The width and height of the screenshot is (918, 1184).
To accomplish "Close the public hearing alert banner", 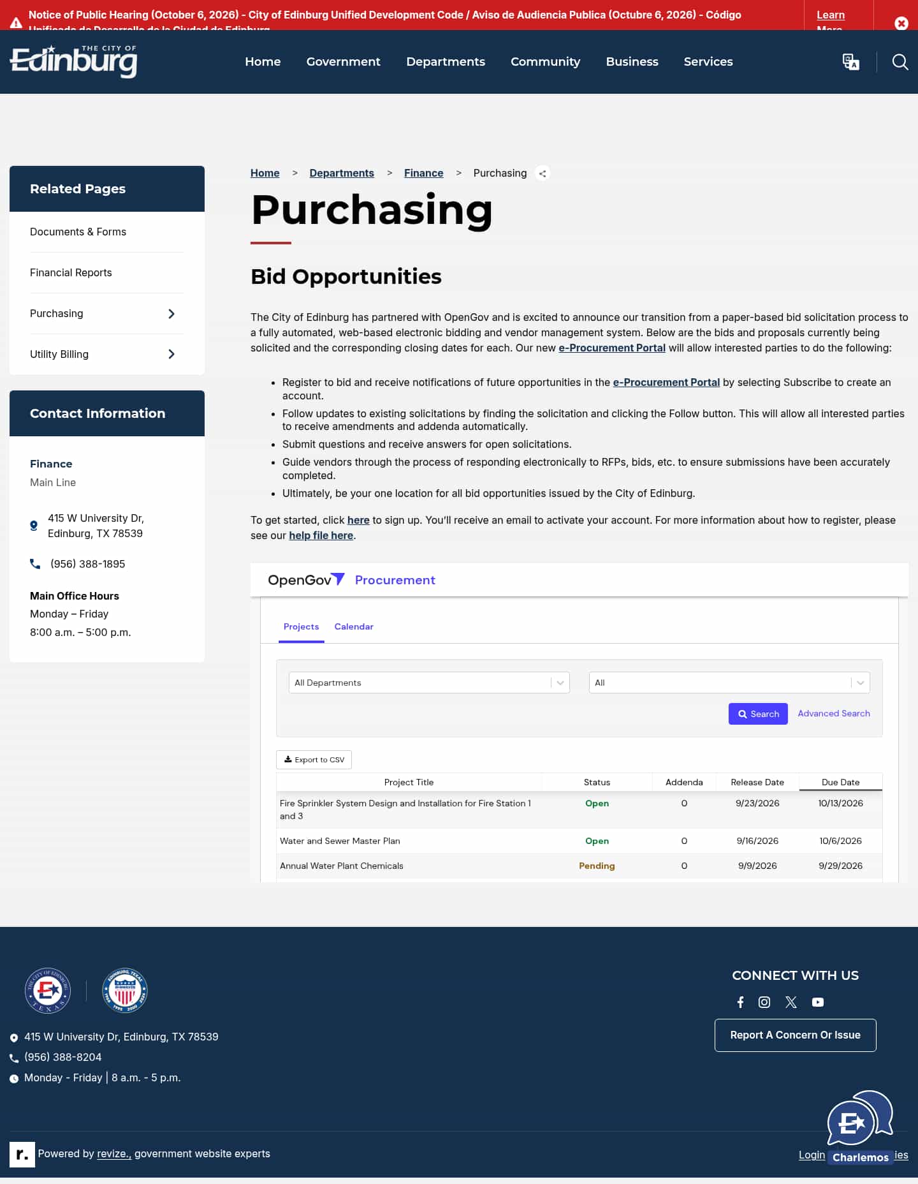I will coord(901,23).
